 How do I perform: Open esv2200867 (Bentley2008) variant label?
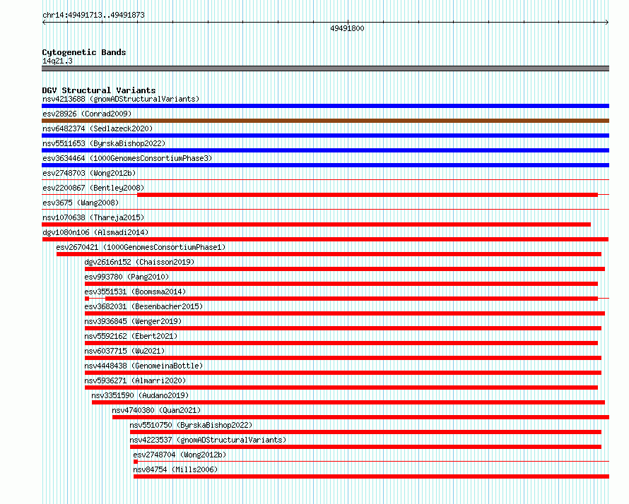(x=93, y=188)
